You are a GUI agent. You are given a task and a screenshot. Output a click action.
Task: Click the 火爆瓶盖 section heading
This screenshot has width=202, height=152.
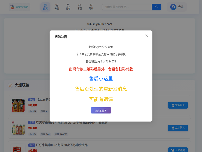pyautogui.click(x=22, y=85)
